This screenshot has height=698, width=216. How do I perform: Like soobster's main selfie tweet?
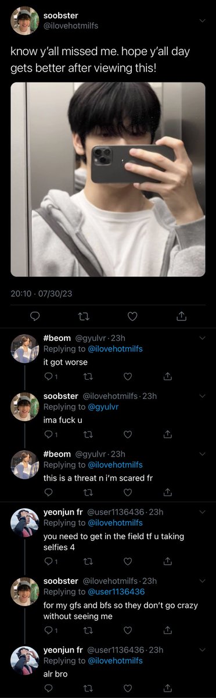tap(132, 316)
